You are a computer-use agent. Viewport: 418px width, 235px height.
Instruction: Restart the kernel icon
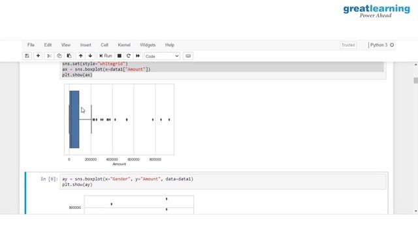click(129, 56)
